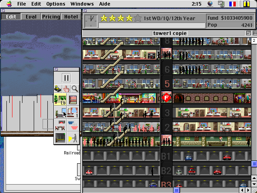
Task: Click the globe icon in menu bar
Action: [210, 4]
